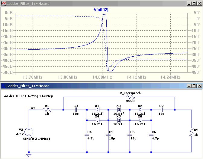Select capacitor C3 symbol
The width and height of the screenshot is (203, 159).
(x=76, y=110)
